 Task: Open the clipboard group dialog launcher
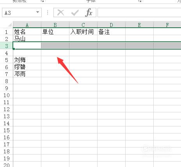42,1
